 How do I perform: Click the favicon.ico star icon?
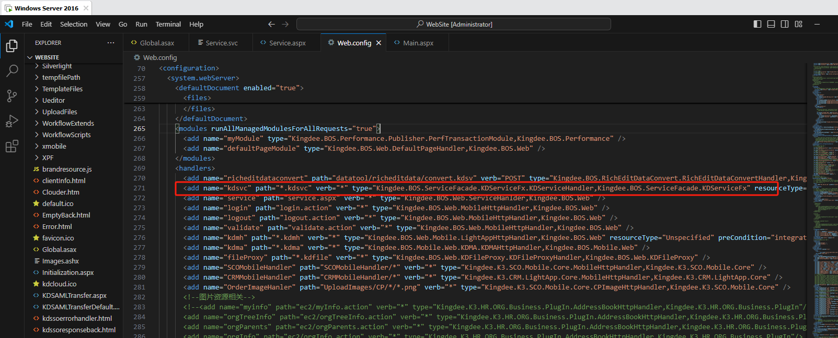[x=36, y=238]
